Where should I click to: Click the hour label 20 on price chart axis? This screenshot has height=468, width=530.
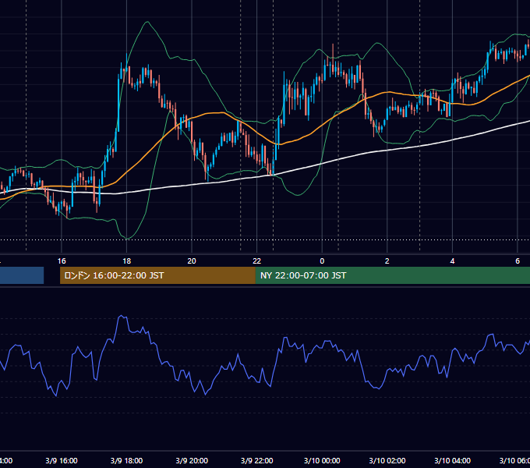tap(192, 261)
